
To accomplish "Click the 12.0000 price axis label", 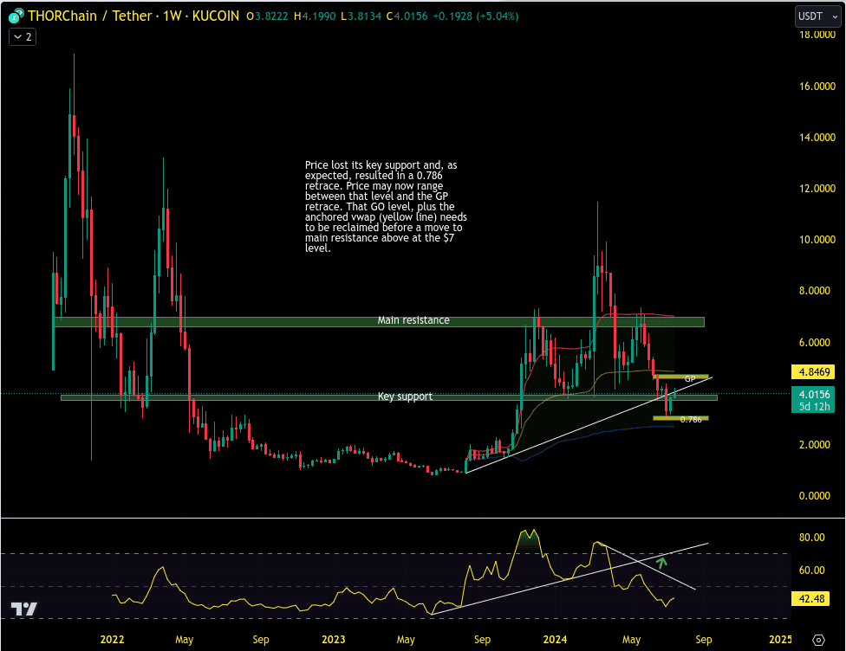I will click(817, 189).
